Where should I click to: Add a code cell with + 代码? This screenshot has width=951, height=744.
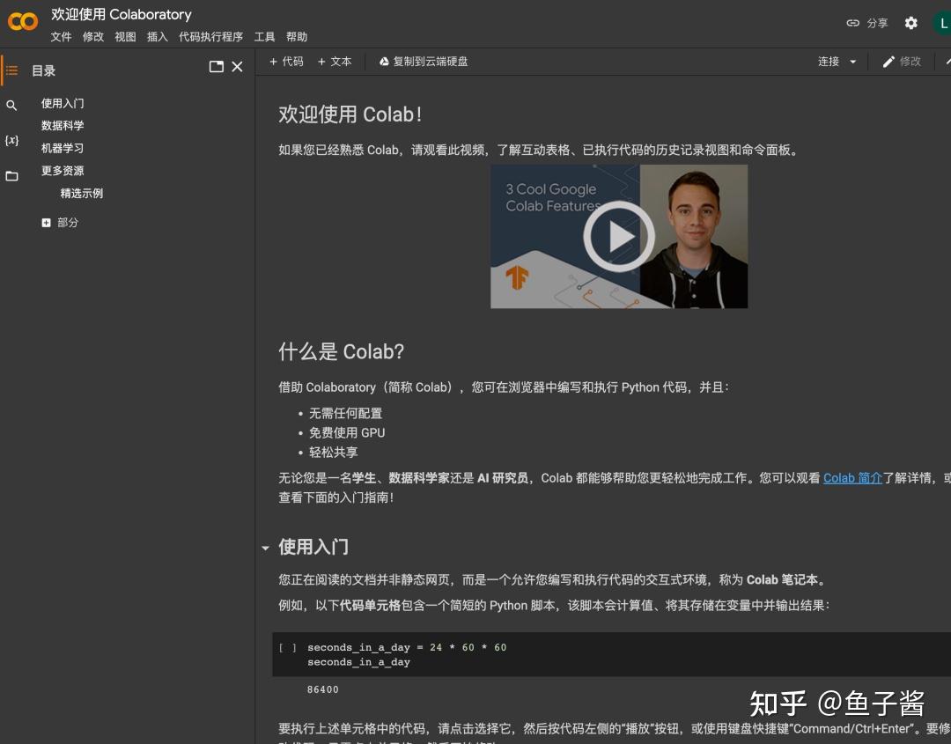pos(286,62)
